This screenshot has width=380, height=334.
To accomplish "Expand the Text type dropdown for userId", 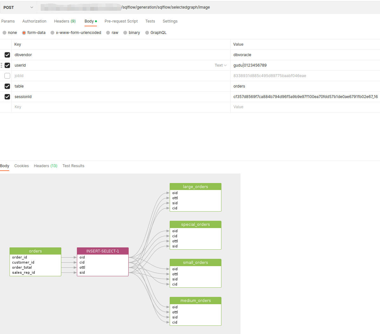I will pos(221,65).
